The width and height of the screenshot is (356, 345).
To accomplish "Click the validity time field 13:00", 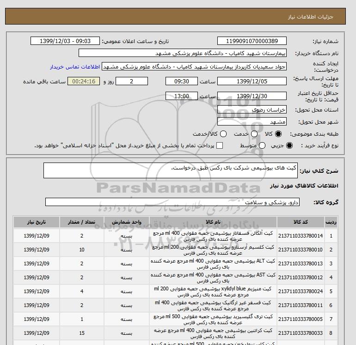I will [x=181, y=96].
